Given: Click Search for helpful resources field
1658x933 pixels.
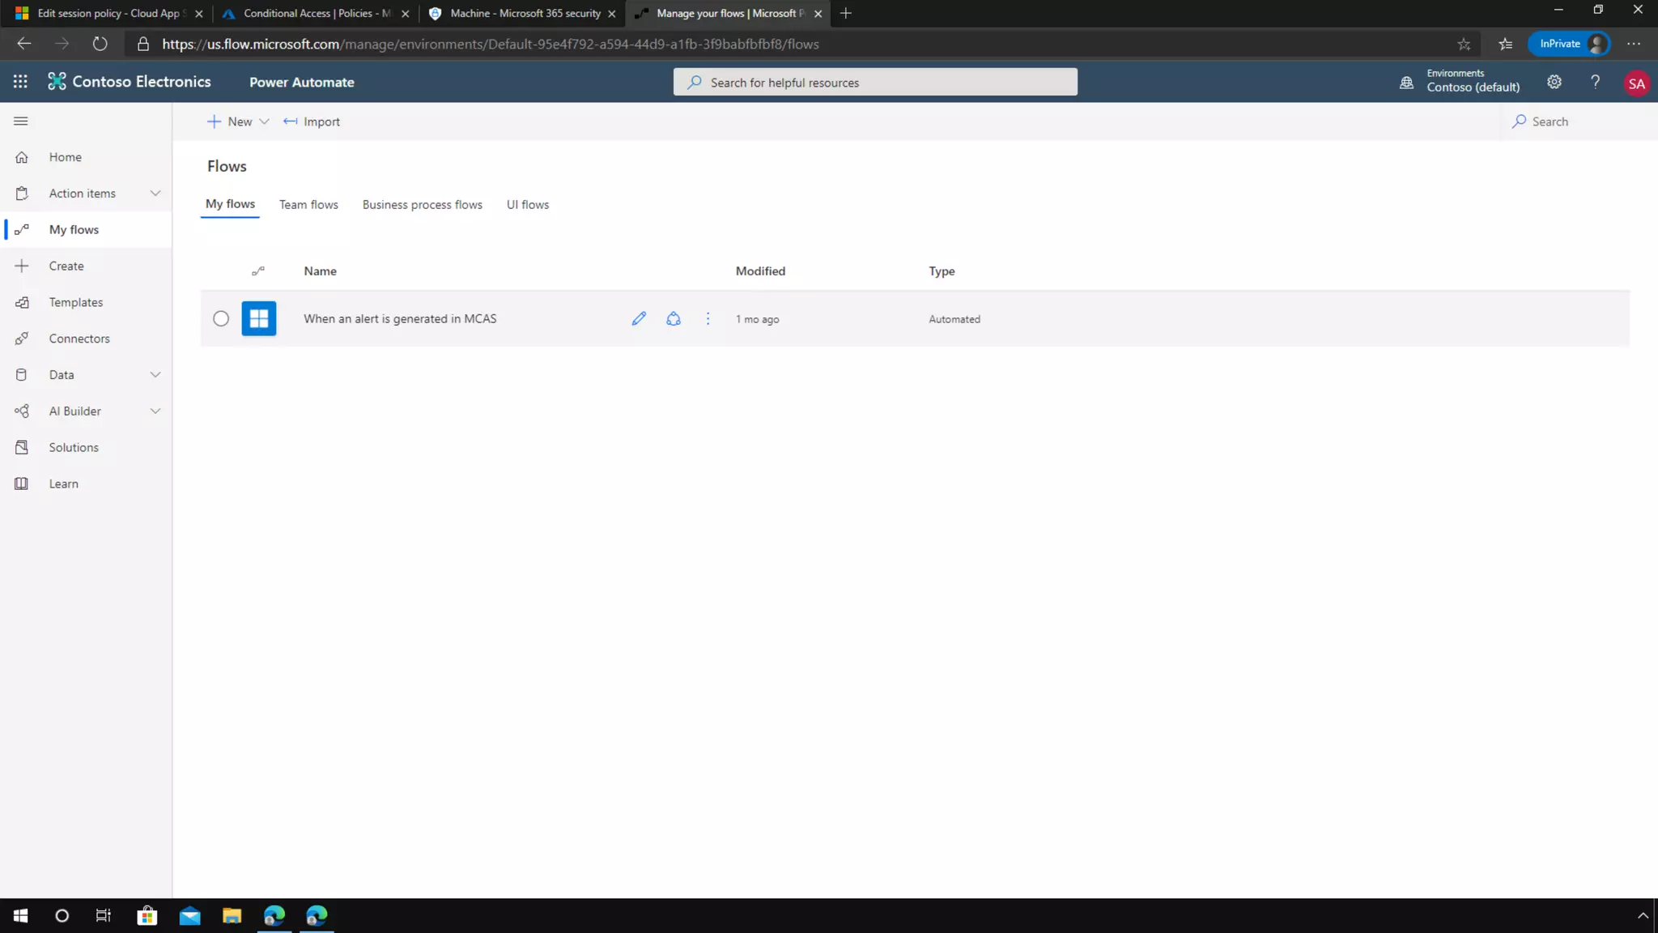Looking at the screenshot, I should [x=875, y=82].
